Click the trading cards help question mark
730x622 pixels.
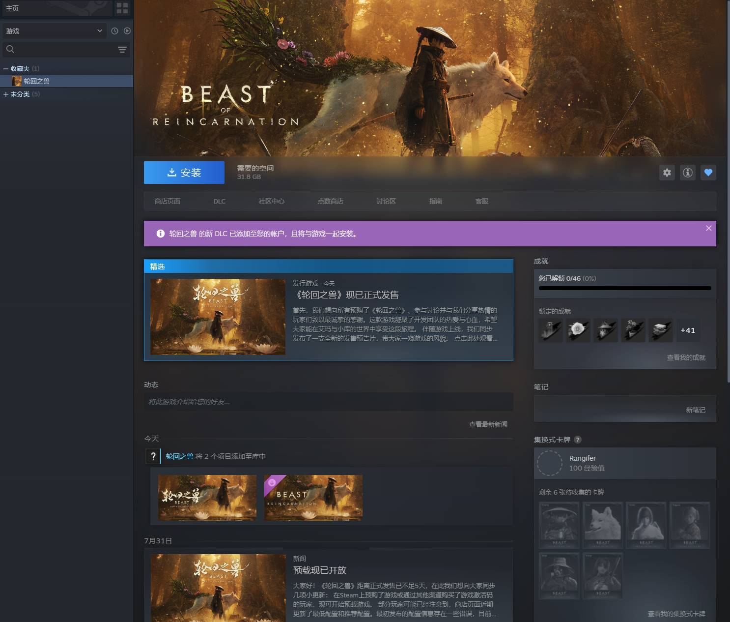[x=578, y=440]
